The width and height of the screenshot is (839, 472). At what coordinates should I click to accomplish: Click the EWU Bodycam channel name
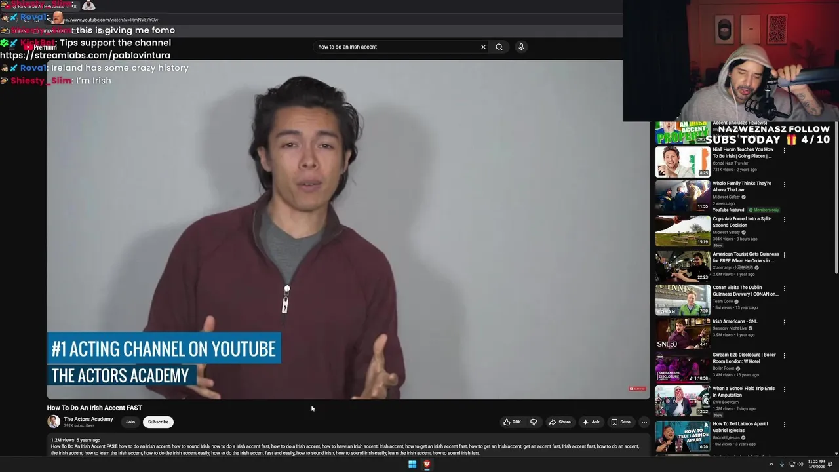[x=726, y=402]
